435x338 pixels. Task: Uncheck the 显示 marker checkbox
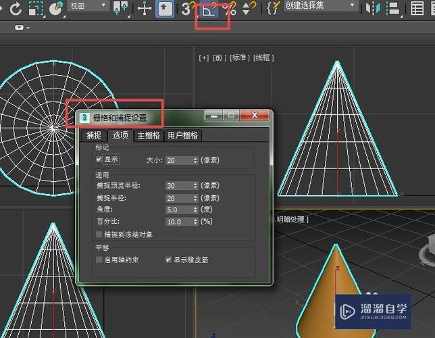(x=99, y=159)
